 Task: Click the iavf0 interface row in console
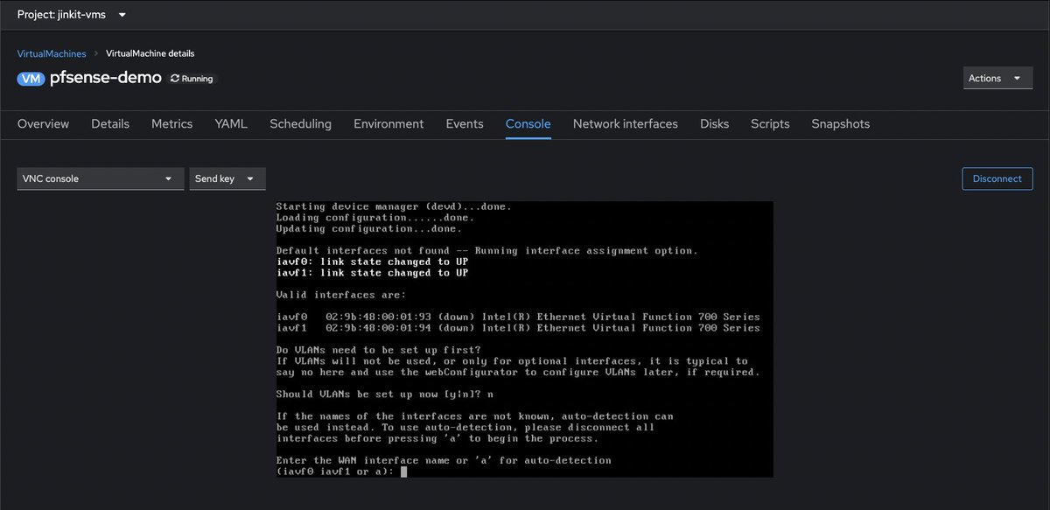(518, 317)
